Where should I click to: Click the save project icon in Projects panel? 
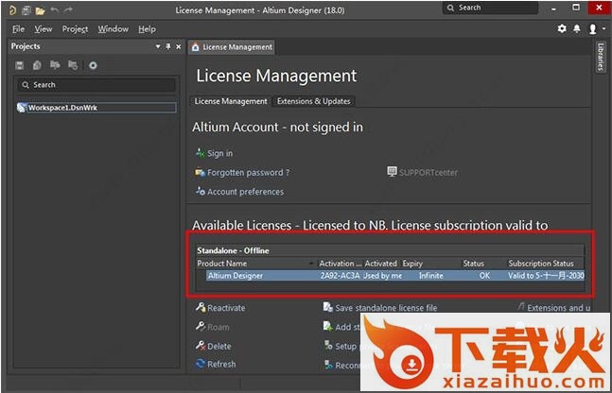[x=20, y=65]
